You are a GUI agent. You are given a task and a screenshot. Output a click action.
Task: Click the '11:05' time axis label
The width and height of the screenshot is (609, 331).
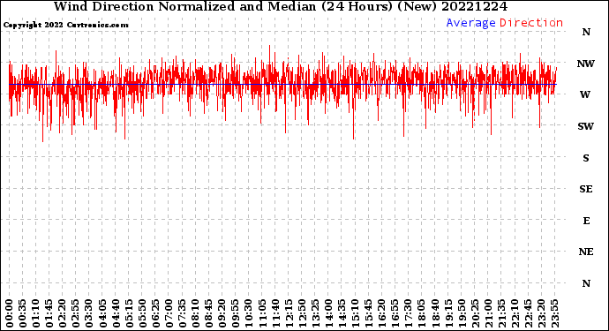point(262,314)
